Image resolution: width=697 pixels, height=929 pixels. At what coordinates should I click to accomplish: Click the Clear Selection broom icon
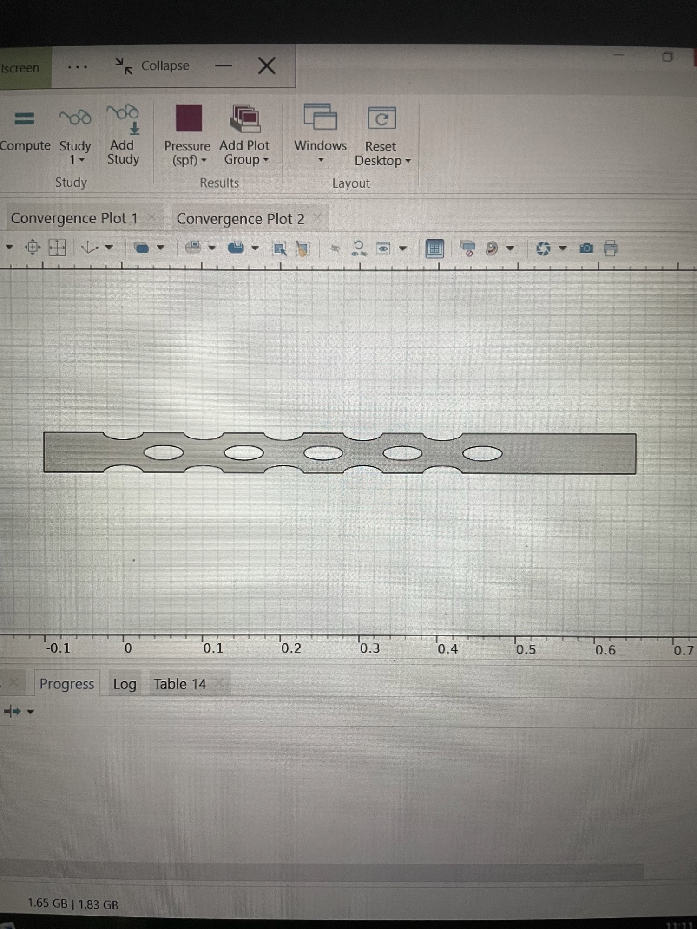pos(303,249)
